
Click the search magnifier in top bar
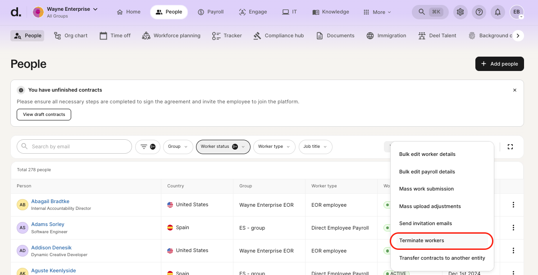click(x=422, y=12)
